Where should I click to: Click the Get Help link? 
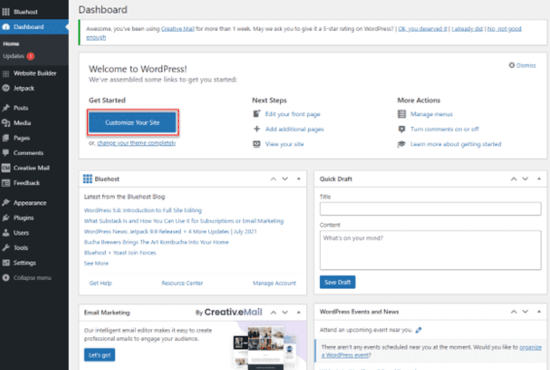point(101,283)
